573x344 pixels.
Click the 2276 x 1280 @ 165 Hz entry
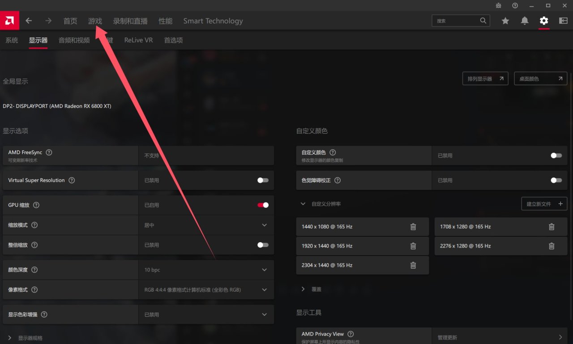[x=501, y=246]
